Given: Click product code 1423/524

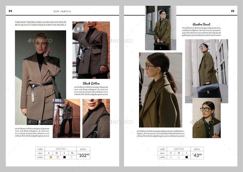Looking at the screenshot, I should coord(180,149).
